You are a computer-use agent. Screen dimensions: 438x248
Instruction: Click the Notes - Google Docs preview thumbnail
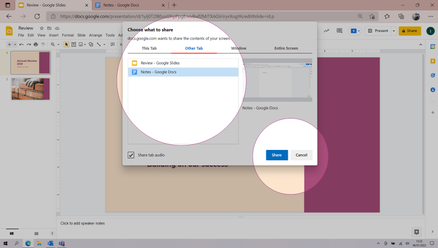277,80
